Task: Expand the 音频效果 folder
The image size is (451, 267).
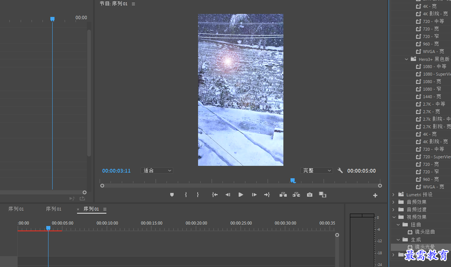Action: (x=393, y=202)
